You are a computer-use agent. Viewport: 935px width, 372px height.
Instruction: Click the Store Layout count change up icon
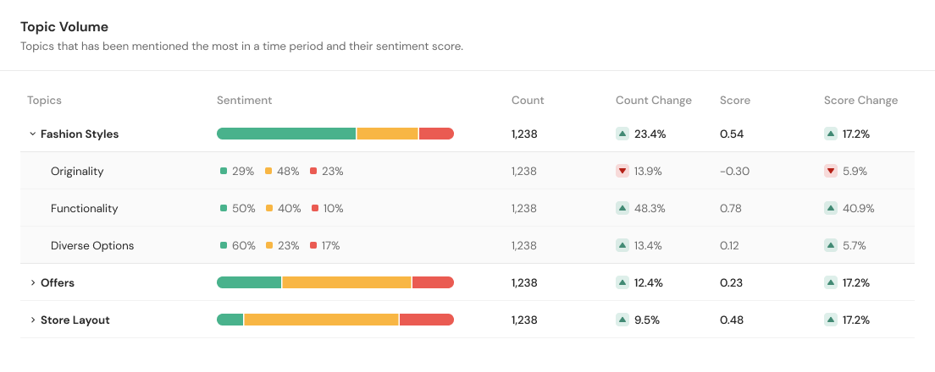click(622, 320)
